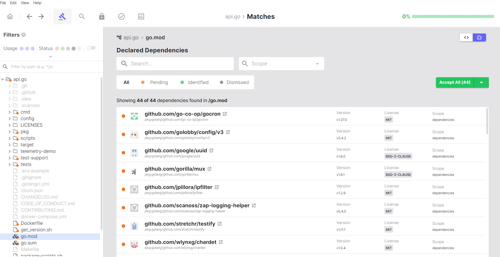Screen dimensions: 500x257
Task: Navigate forward with the right arrow
Action: click(41, 16)
